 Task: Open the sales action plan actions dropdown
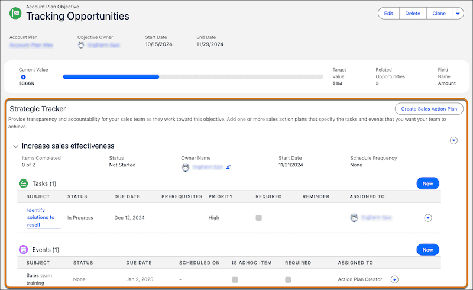(453, 140)
